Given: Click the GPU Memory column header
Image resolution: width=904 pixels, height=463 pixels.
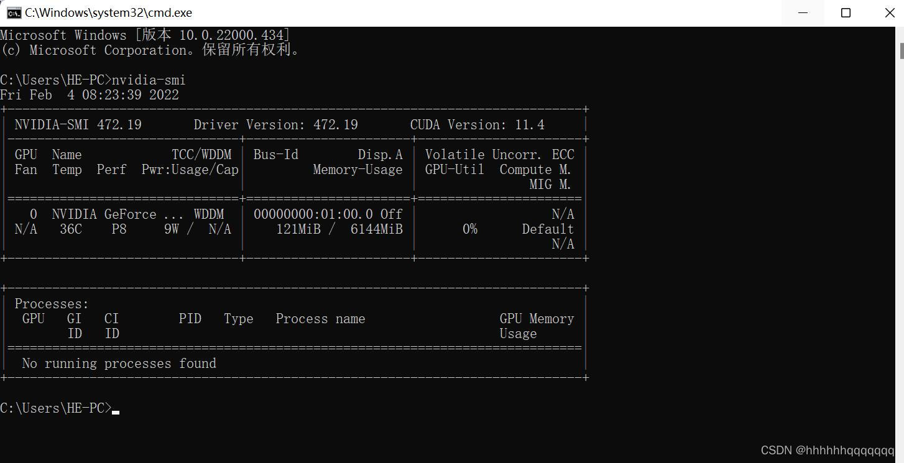Looking at the screenshot, I should coord(537,319).
